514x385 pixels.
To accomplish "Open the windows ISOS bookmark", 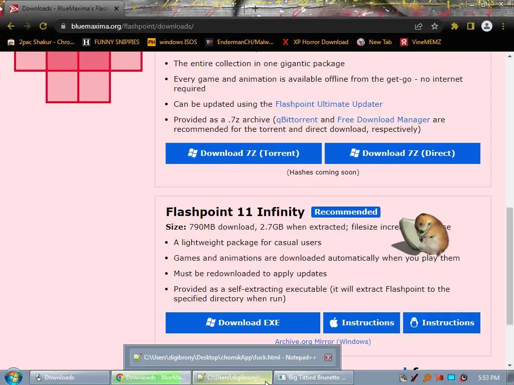I will 173,42.
